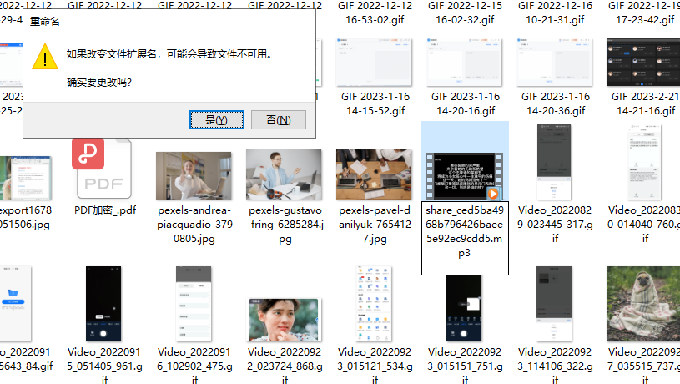Click the share_ced5ba49 mp3 video thumbnail

[465, 176]
